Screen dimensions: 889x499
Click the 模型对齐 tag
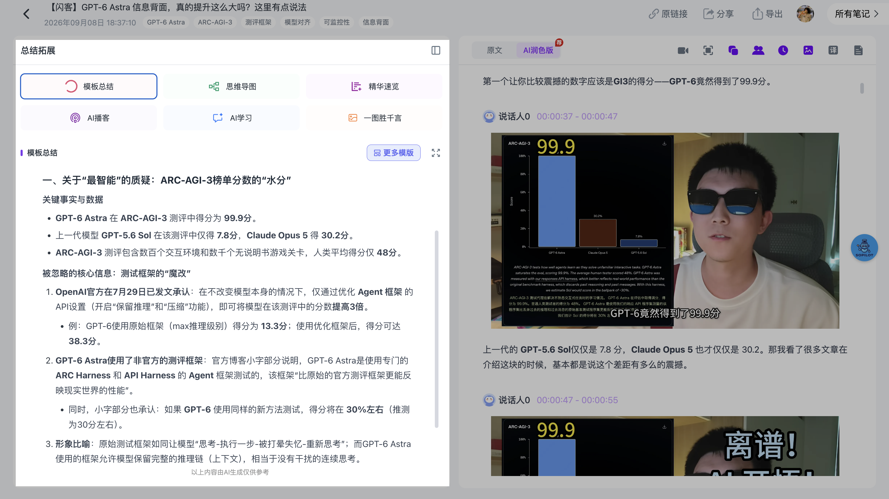pos(298,22)
